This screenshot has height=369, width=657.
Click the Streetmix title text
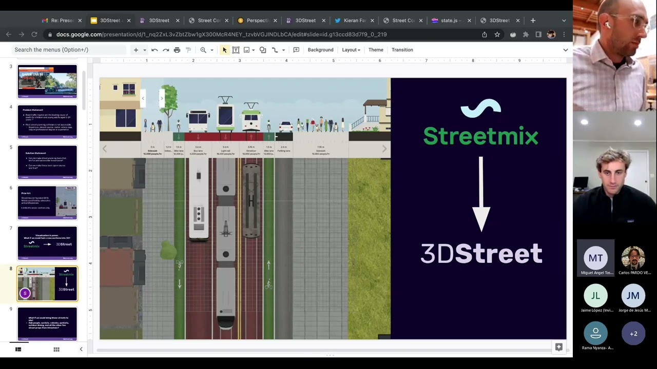point(480,136)
